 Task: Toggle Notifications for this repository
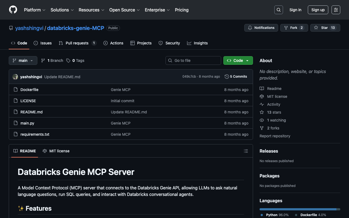261,28
